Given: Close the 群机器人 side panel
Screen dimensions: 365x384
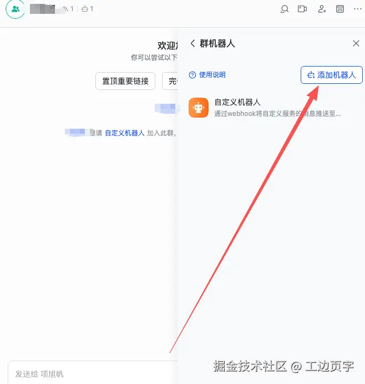Looking at the screenshot, I should [356, 43].
